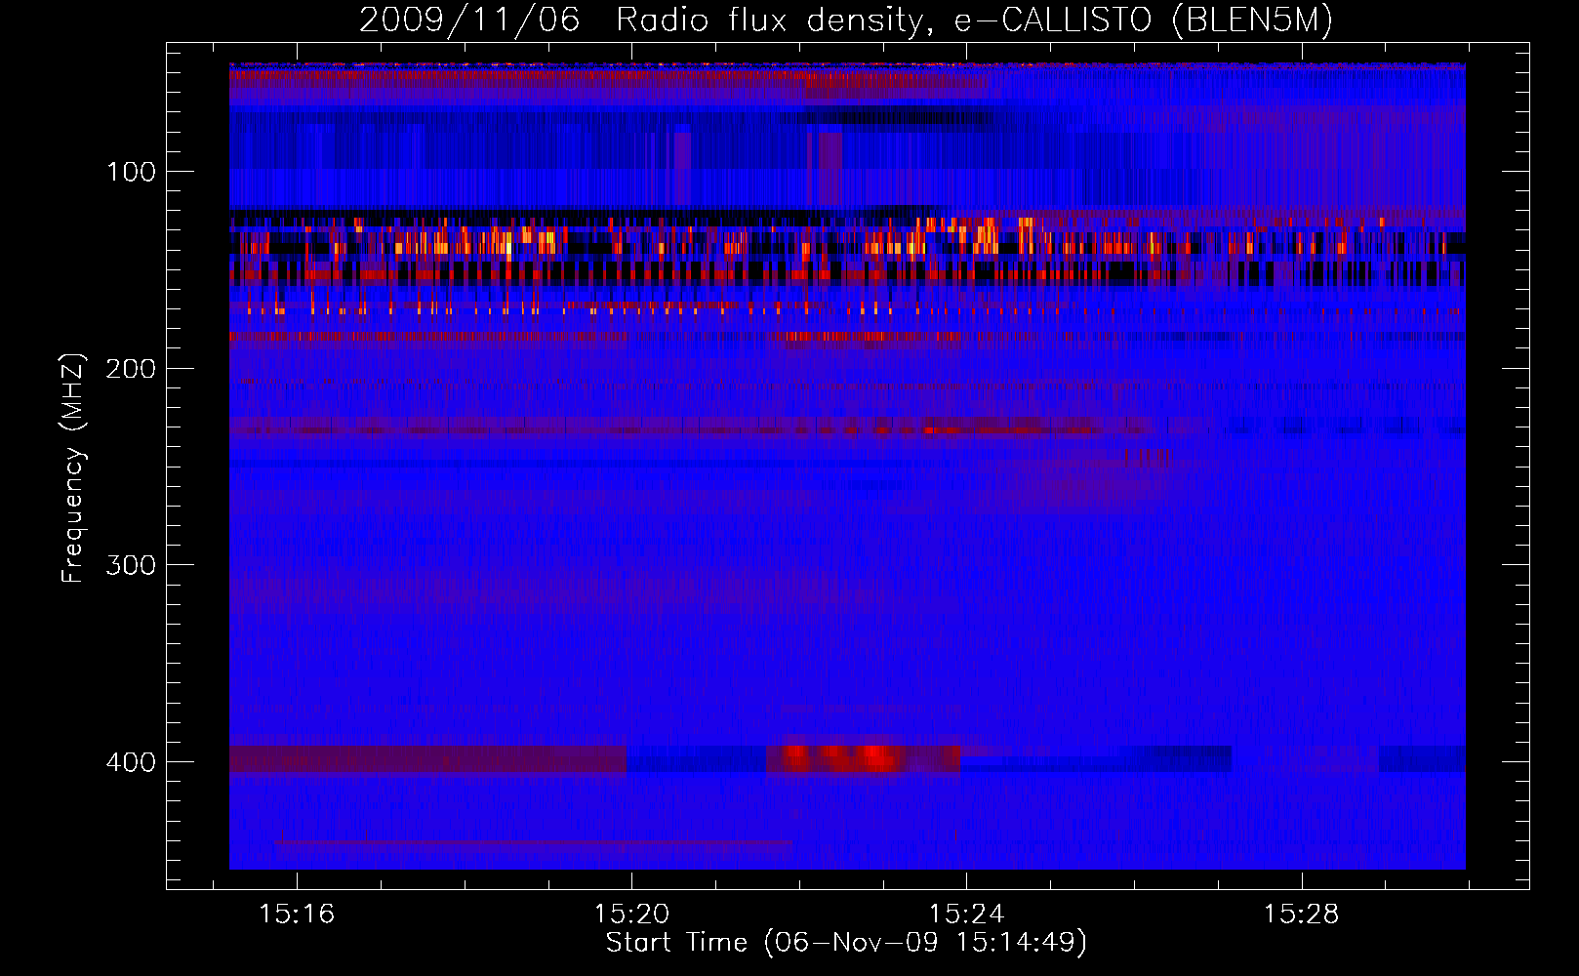Click the 300 frequency tick label
This screenshot has height=976, width=1579.
point(132,566)
